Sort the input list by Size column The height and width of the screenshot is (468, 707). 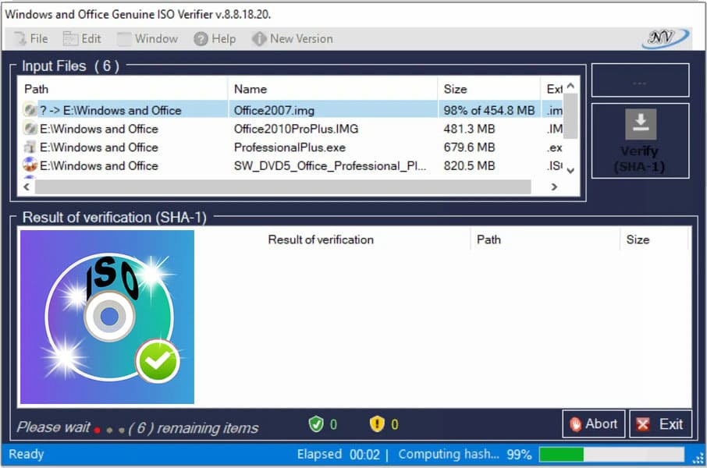(489, 89)
